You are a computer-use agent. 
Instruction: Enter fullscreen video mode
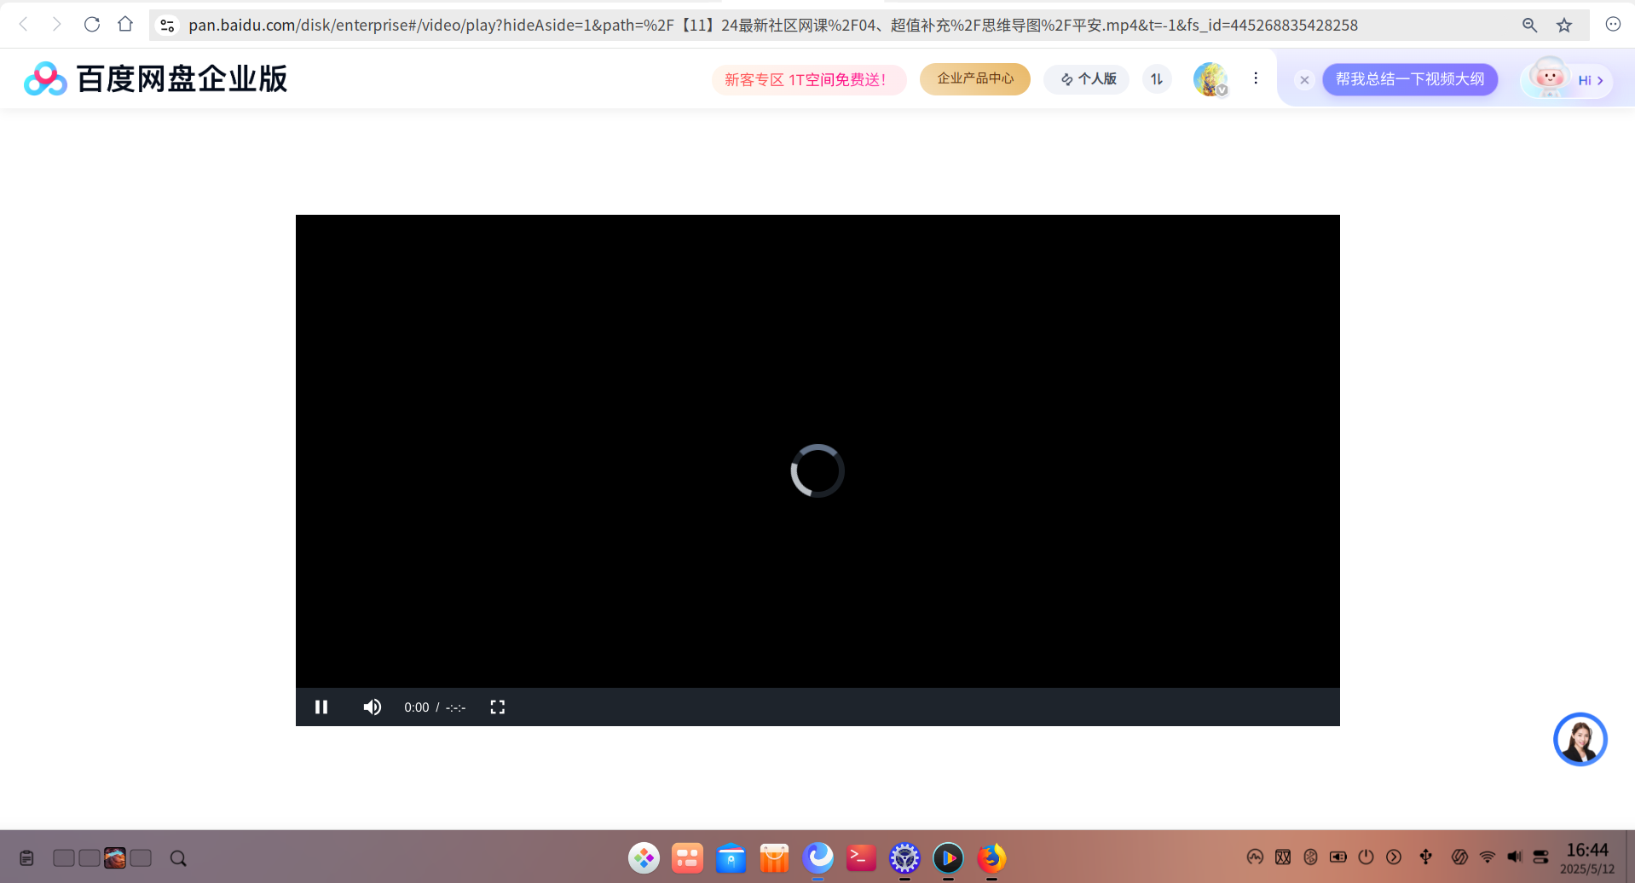point(498,707)
